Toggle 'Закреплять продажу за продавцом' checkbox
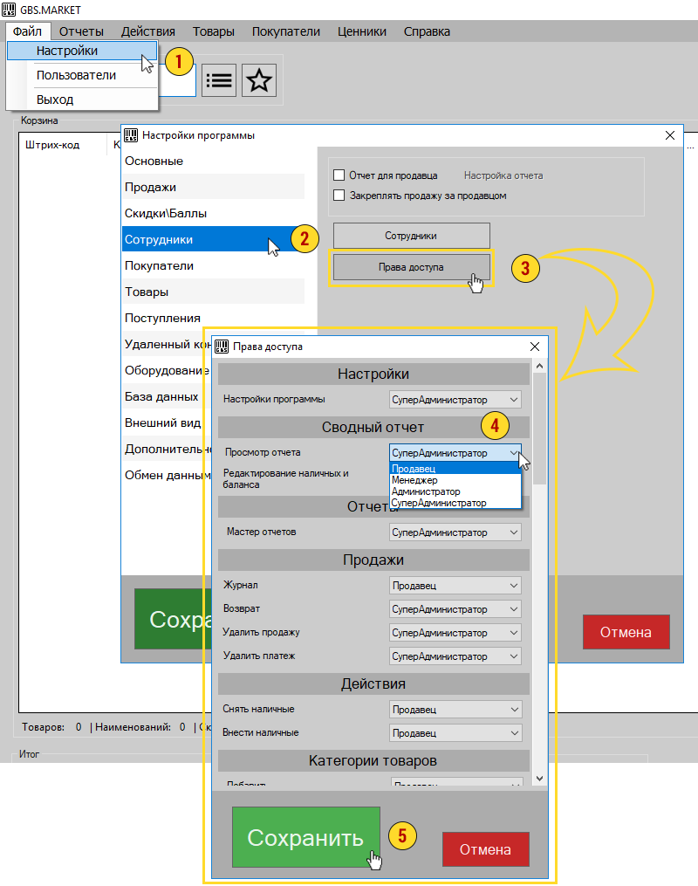Image resolution: width=698 pixels, height=886 pixels. click(339, 196)
